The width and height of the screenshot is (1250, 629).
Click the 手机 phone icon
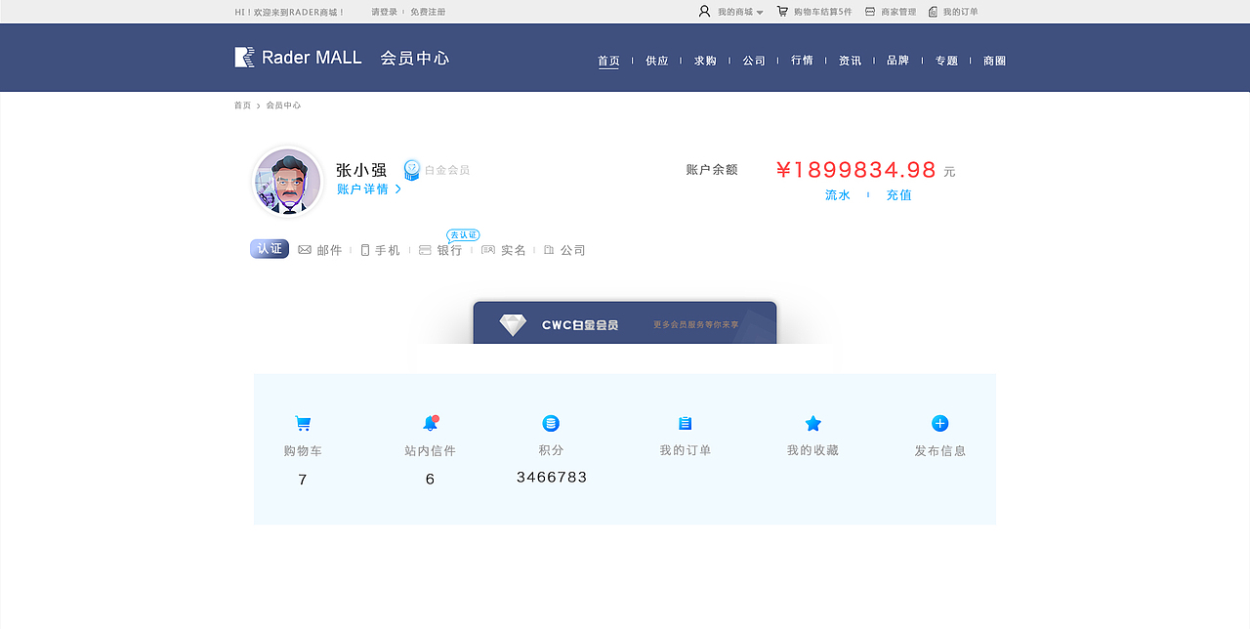tap(365, 250)
